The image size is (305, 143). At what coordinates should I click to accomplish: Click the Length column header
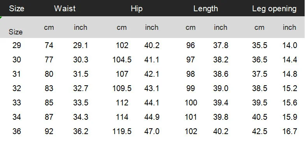[x=205, y=9]
